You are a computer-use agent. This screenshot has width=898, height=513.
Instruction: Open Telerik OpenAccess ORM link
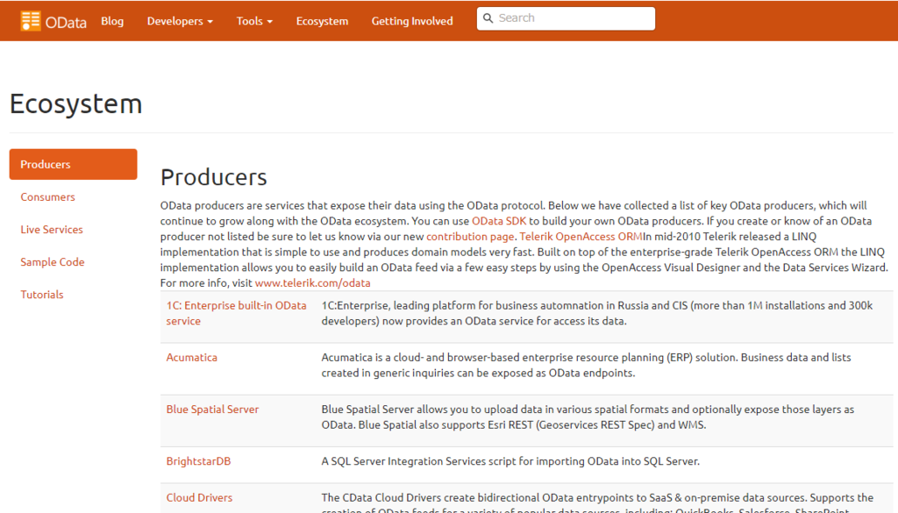[581, 237]
